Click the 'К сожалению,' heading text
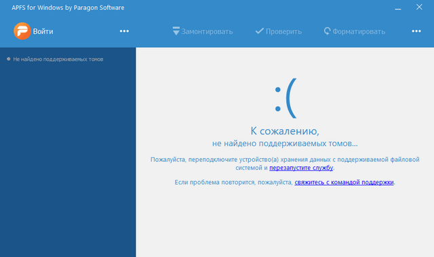 285,131
